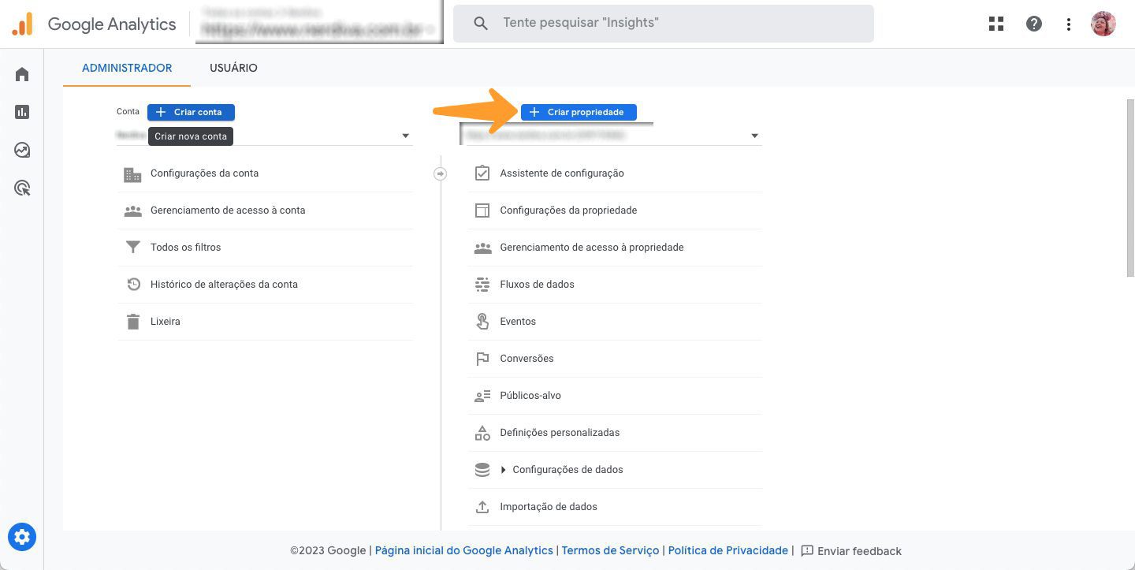Switch to the USUÁRIO tab
1135x570 pixels.
pos(233,68)
